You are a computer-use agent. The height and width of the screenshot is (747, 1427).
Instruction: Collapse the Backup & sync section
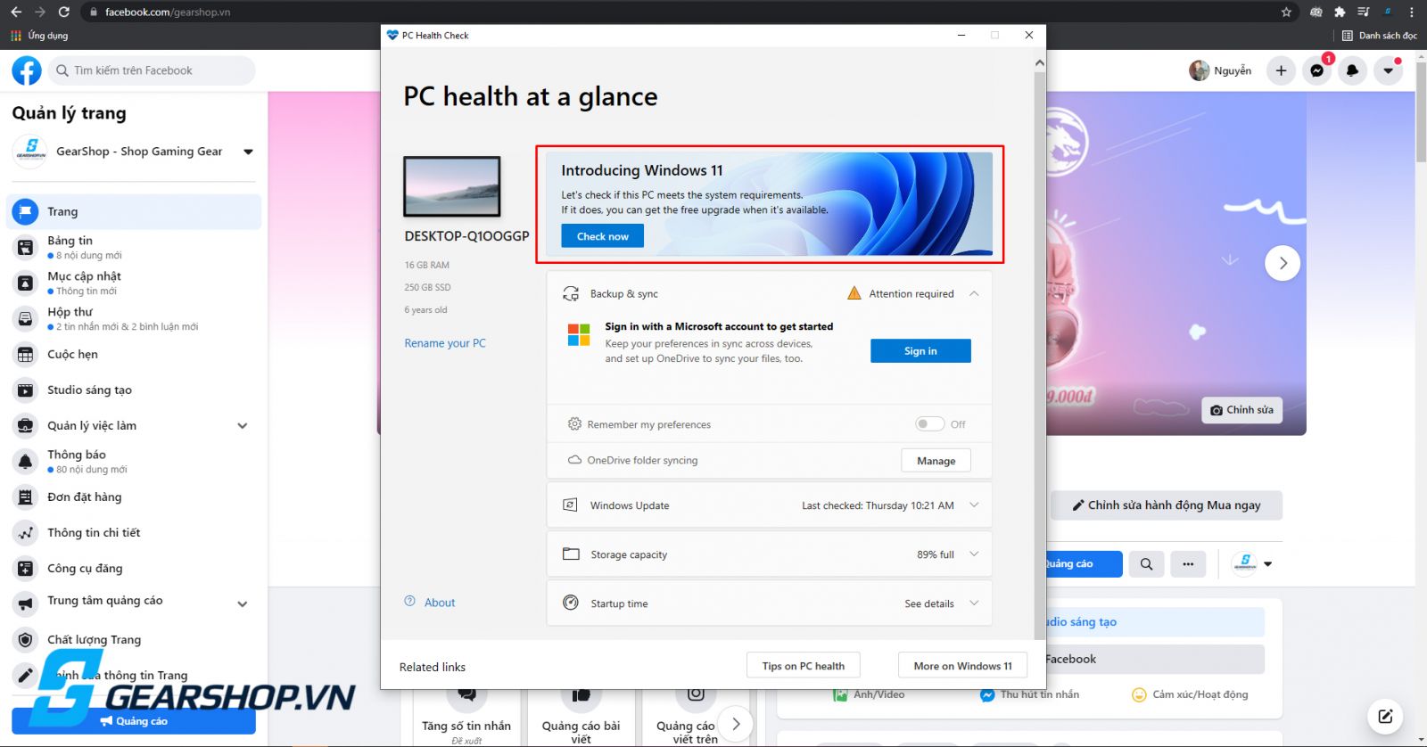tap(974, 293)
